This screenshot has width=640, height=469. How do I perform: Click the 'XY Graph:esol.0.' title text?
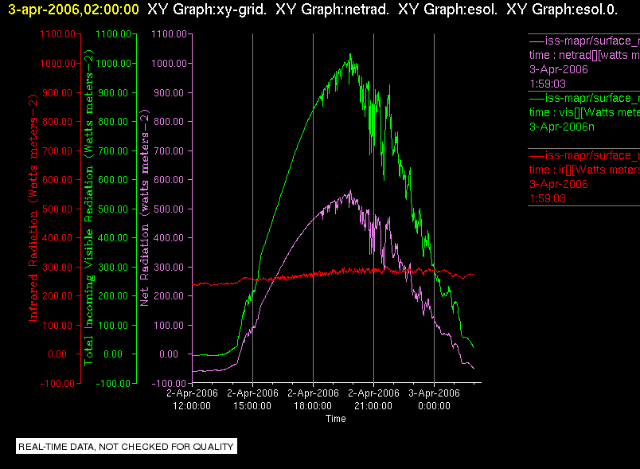562,10
